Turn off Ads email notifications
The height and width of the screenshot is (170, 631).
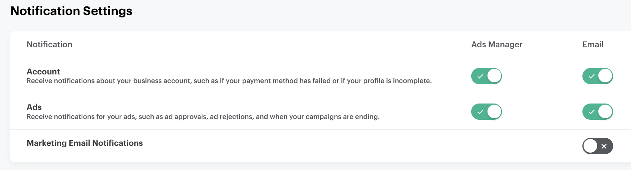pos(598,112)
